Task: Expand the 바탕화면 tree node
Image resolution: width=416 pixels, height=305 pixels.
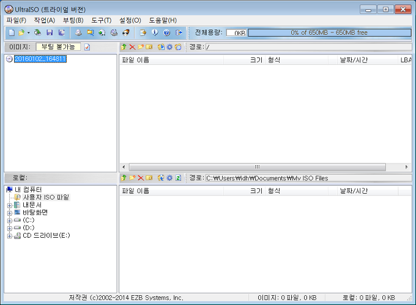Action: coord(10,213)
